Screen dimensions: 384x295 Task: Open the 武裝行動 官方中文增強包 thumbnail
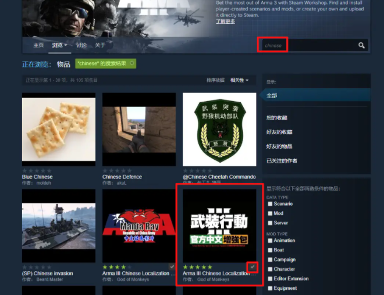click(219, 226)
